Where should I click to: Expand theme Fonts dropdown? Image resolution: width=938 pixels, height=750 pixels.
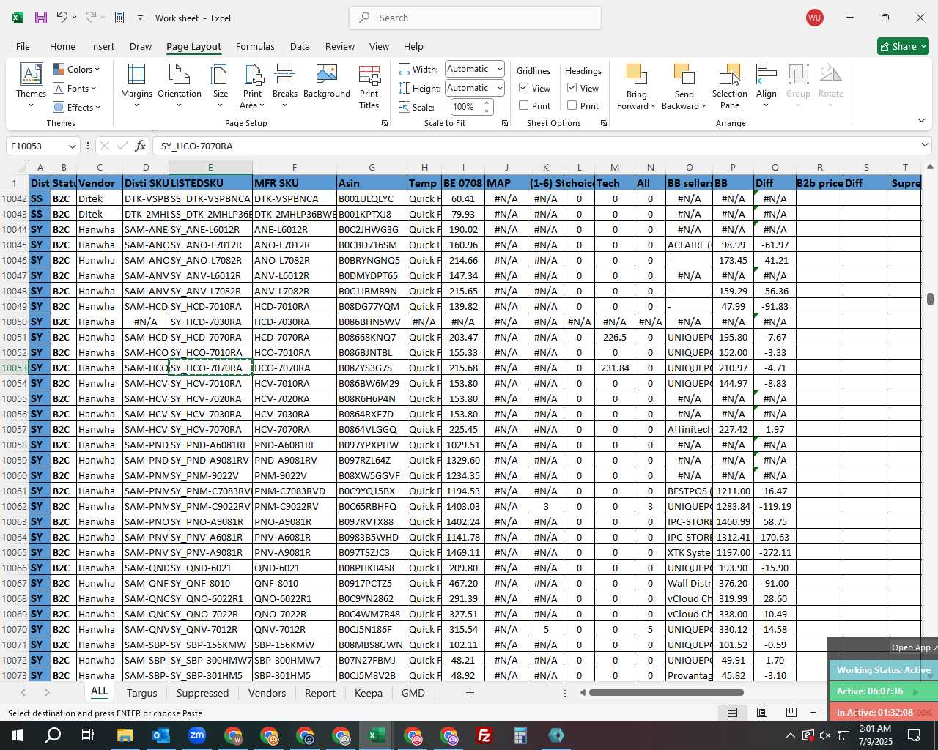[75, 89]
